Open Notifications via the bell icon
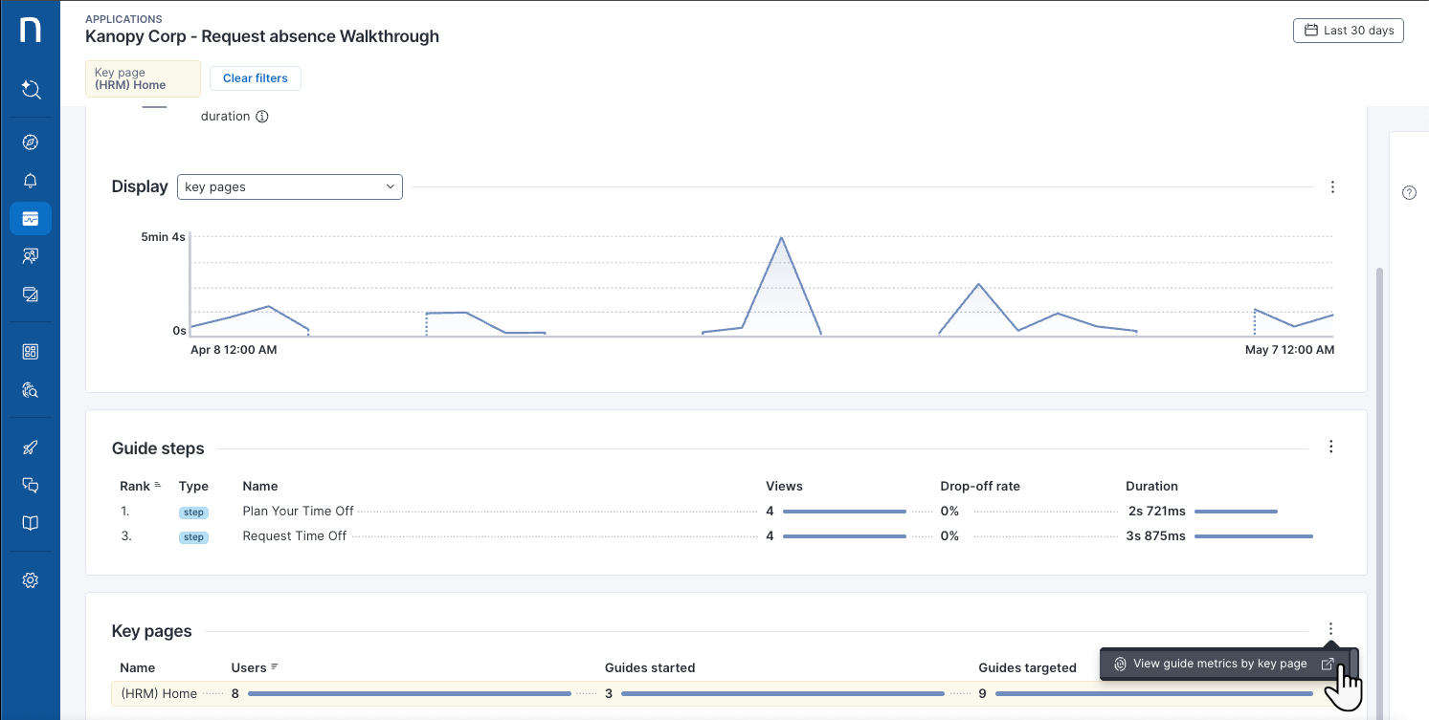1429x720 pixels. click(x=31, y=180)
